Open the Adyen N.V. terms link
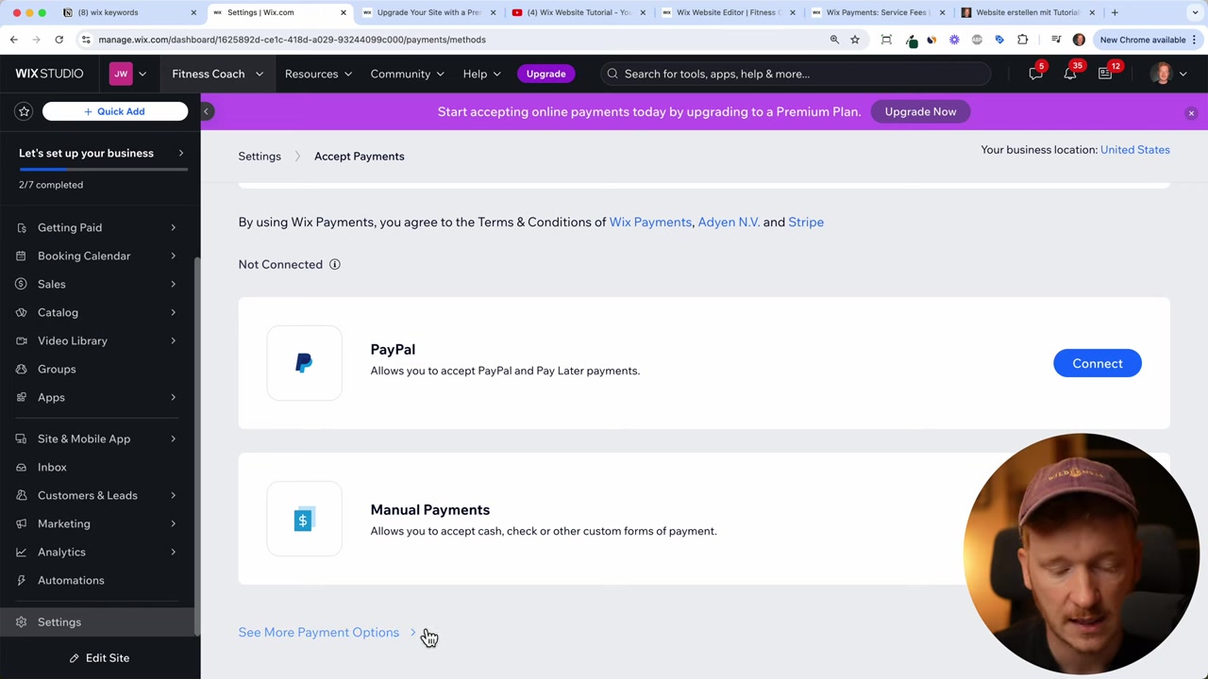This screenshot has height=679, width=1208. [729, 222]
